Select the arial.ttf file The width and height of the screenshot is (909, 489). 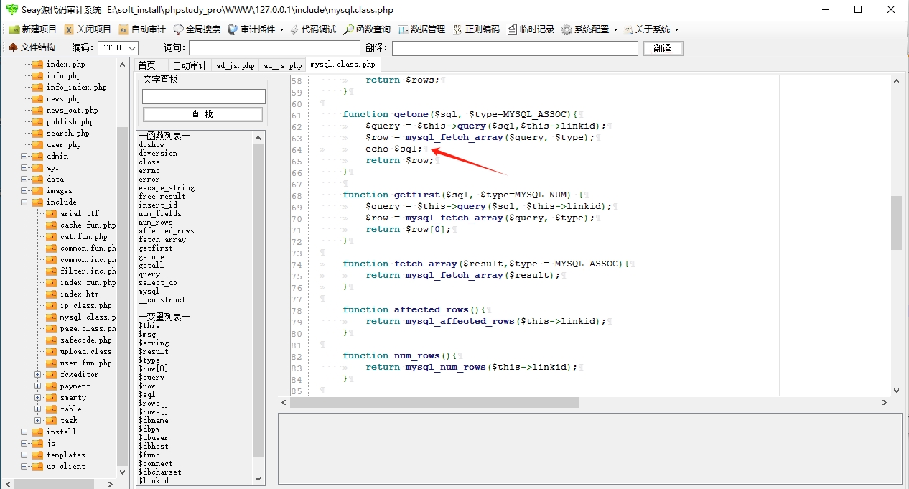click(80, 213)
